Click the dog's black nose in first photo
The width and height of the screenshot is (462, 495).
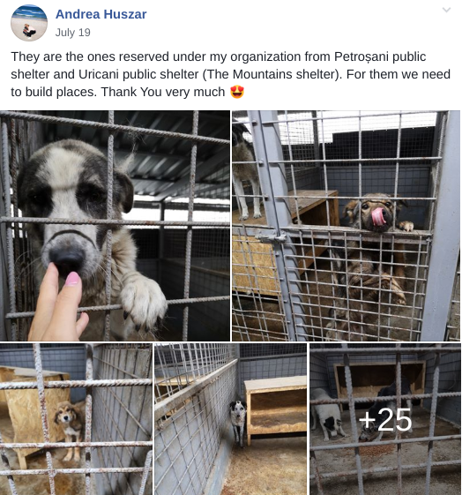coord(65,258)
